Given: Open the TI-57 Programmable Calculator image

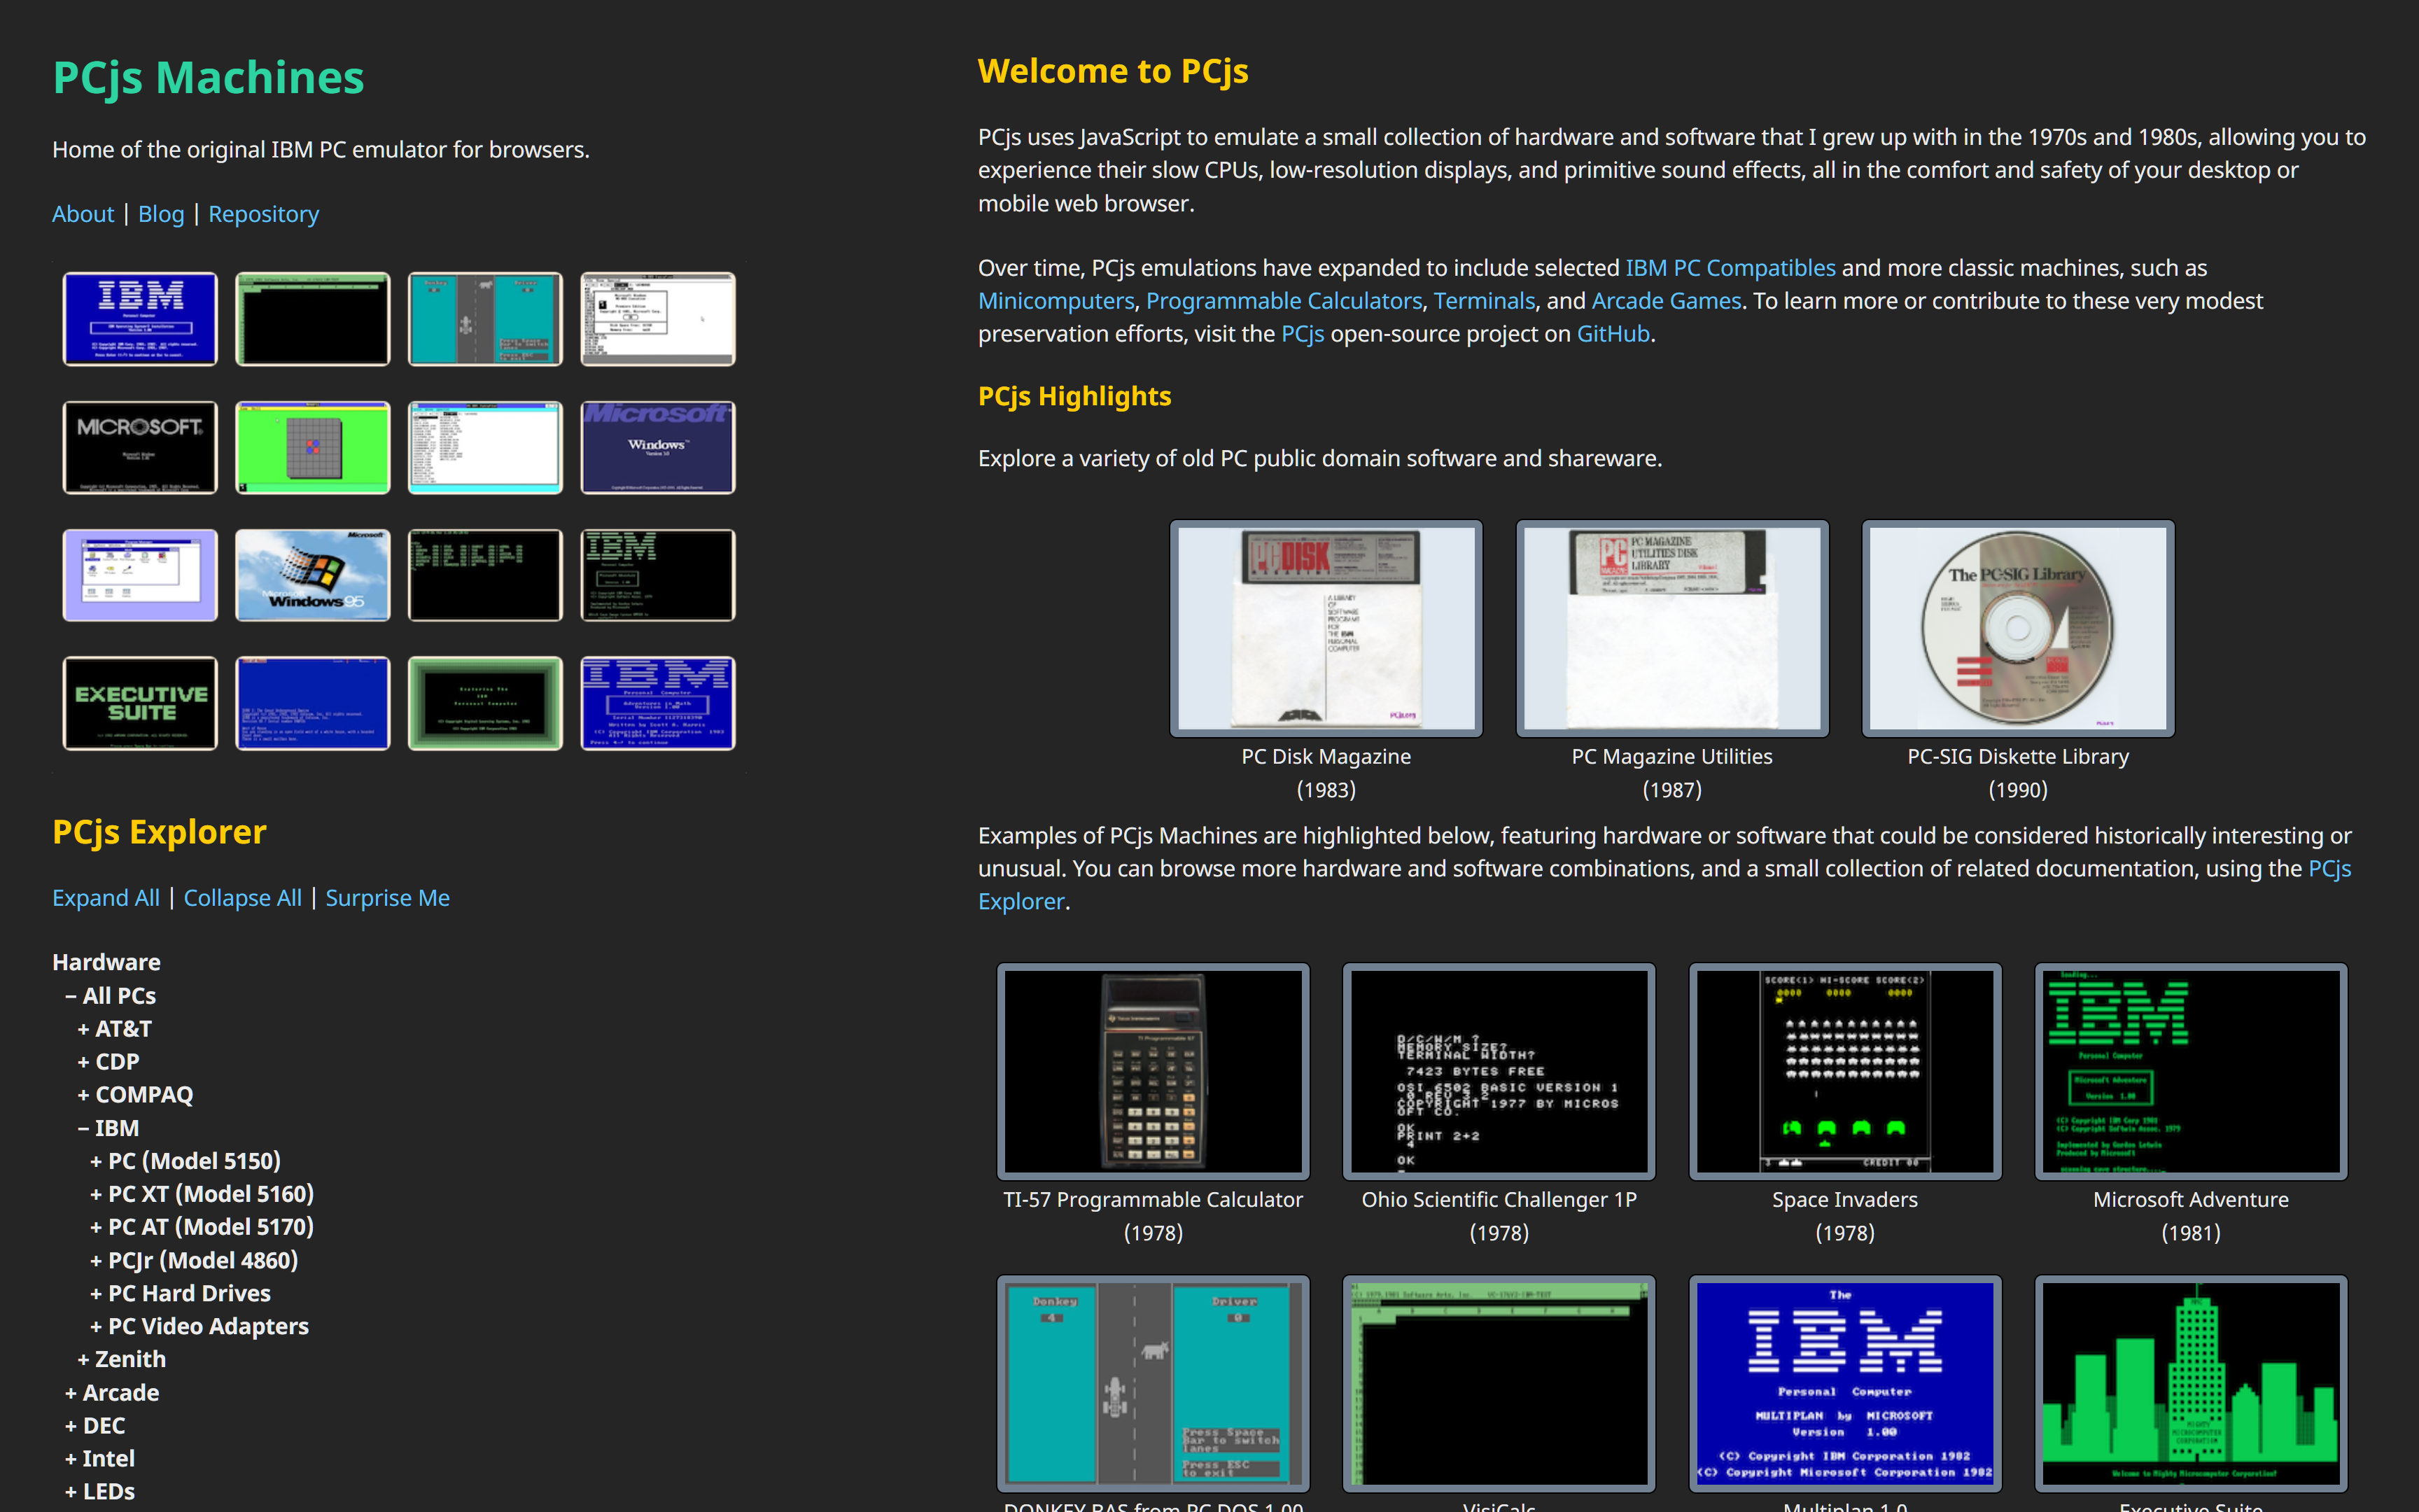Looking at the screenshot, I should [x=1153, y=1071].
